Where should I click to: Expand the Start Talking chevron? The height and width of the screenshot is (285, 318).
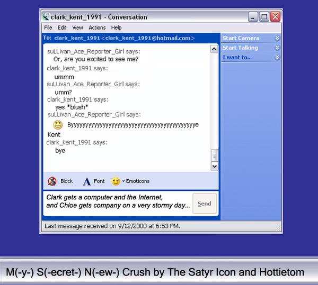277,48
